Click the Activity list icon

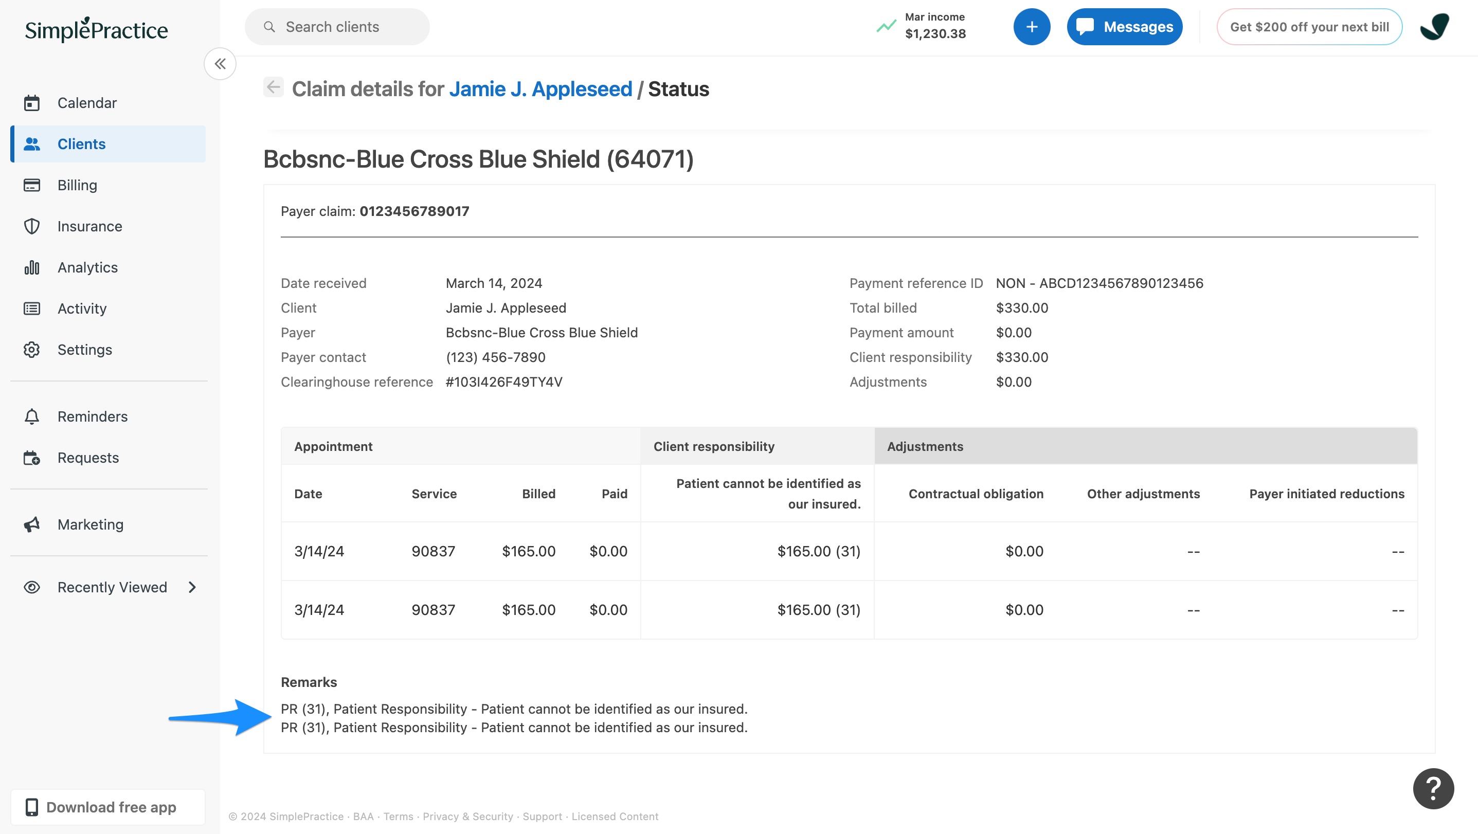tap(31, 309)
